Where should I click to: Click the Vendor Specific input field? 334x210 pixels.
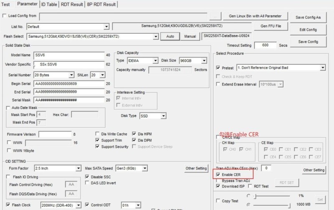pyautogui.click(x=69, y=65)
